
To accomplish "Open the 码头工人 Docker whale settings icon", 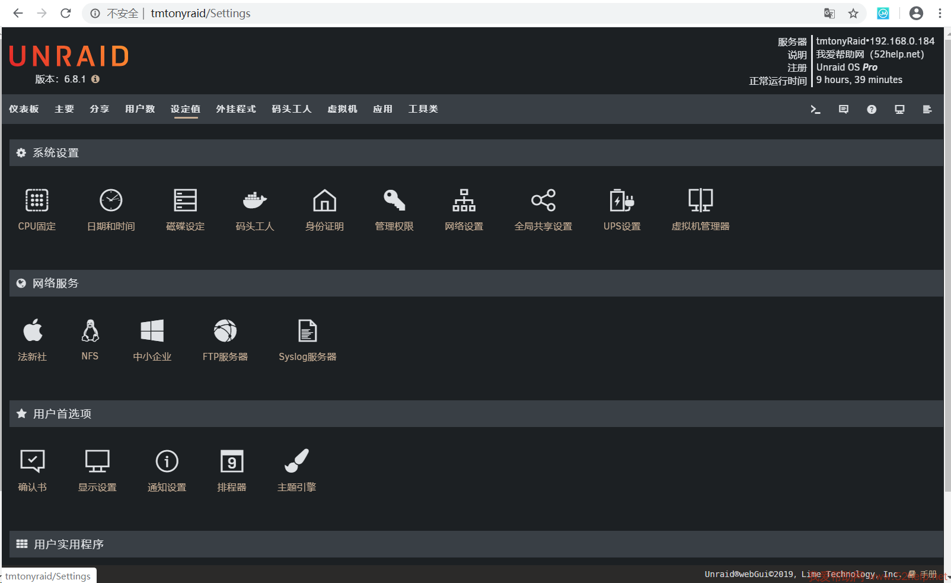I will click(x=254, y=200).
